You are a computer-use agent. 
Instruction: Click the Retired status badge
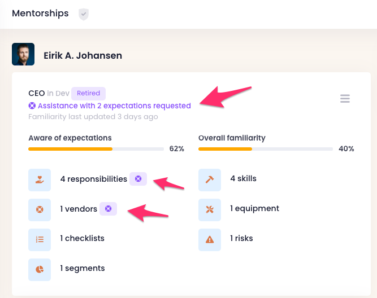pyautogui.click(x=88, y=94)
